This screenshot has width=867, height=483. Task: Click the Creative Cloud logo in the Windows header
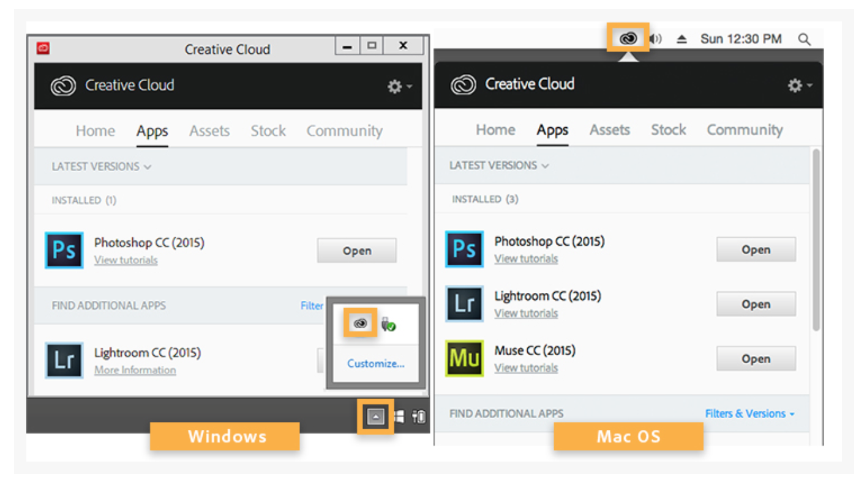(62, 86)
